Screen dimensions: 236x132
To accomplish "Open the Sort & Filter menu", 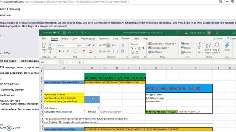I will point(208,48).
